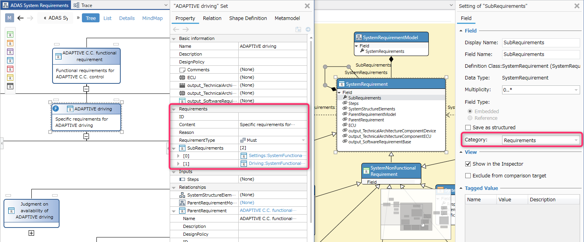Click the Name value ADAPTIVE driving
The image size is (584, 242).
[258, 46]
